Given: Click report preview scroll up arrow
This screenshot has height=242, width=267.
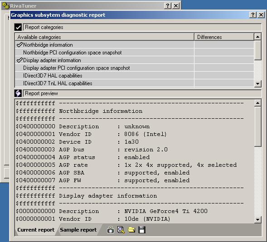Looking at the screenshot, I should (x=257, y=103).
